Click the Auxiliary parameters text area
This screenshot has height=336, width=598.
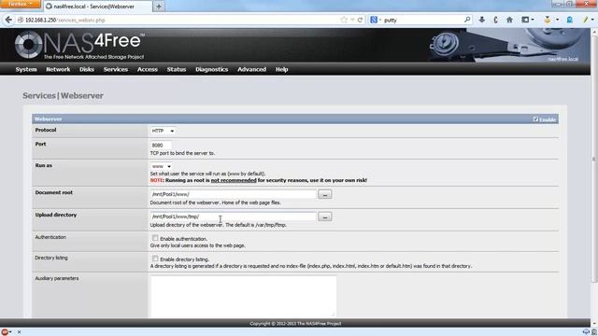(243, 296)
